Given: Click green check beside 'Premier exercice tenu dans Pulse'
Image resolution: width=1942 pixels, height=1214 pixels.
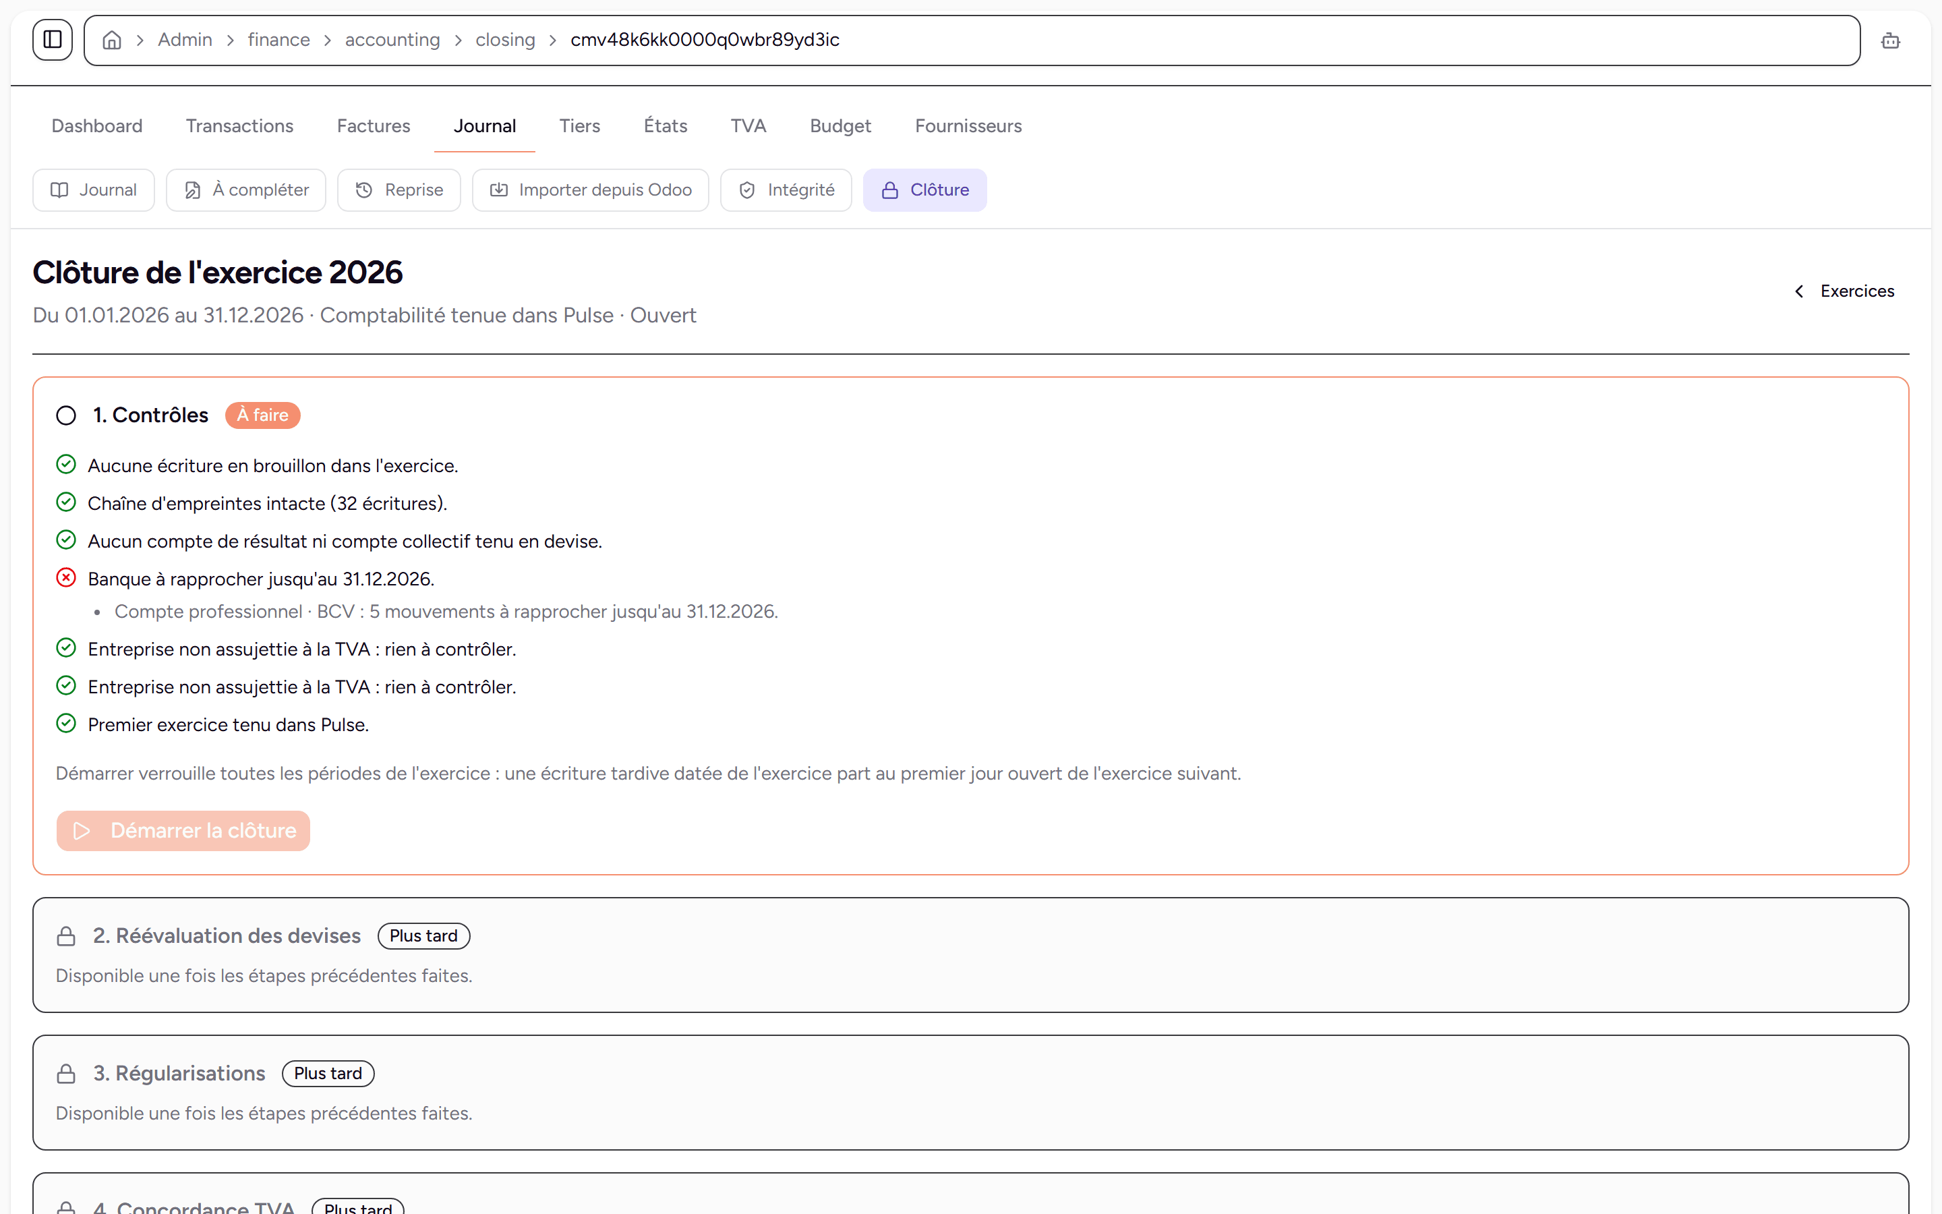Looking at the screenshot, I should (x=66, y=724).
